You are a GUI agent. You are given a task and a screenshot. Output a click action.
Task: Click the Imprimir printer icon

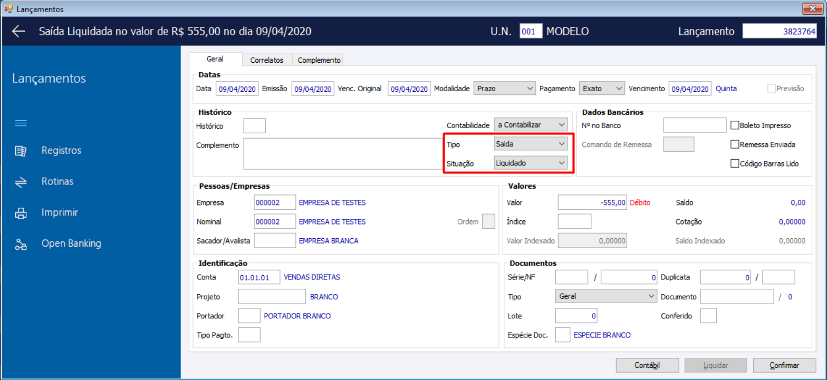click(21, 213)
